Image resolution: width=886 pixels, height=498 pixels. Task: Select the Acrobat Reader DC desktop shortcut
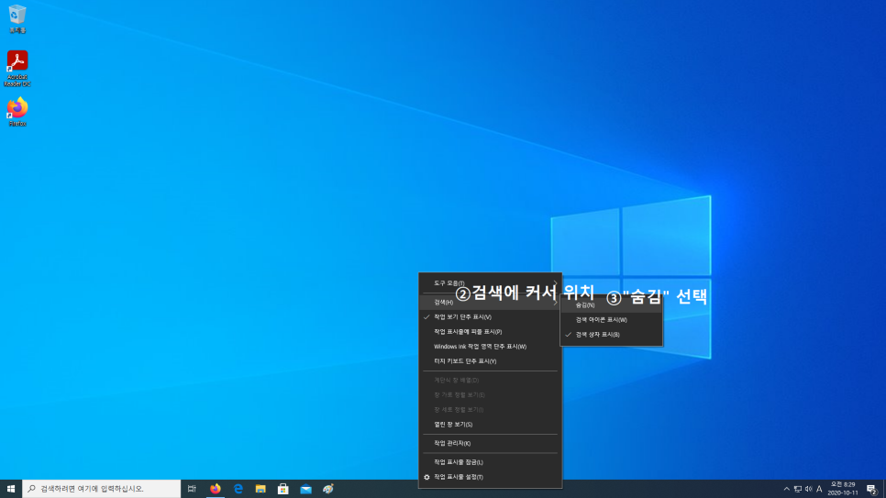click(x=17, y=69)
